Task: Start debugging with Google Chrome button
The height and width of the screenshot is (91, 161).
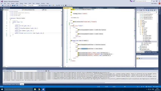Action: (x=44, y=6)
